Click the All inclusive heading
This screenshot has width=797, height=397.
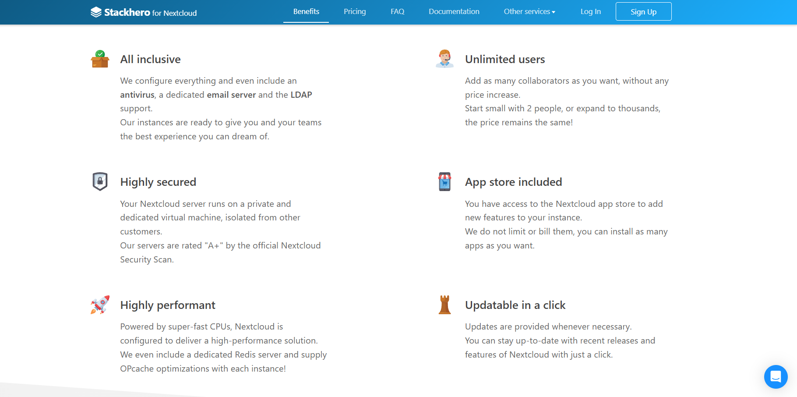pyautogui.click(x=150, y=59)
